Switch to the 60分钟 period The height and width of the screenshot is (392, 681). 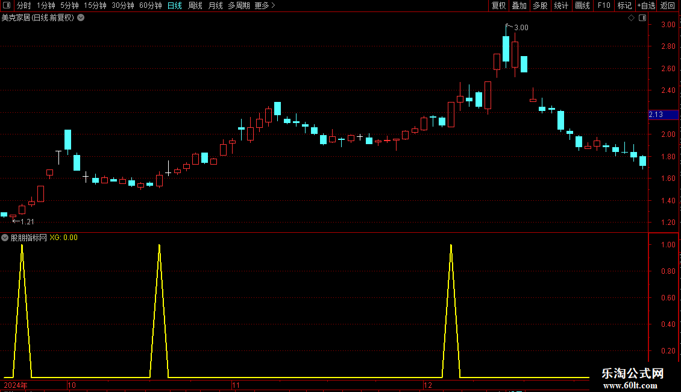[151, 5]
